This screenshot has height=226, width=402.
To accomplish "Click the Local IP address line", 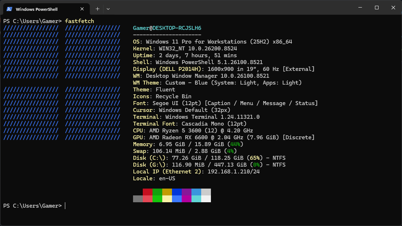I will pos(196,172).
